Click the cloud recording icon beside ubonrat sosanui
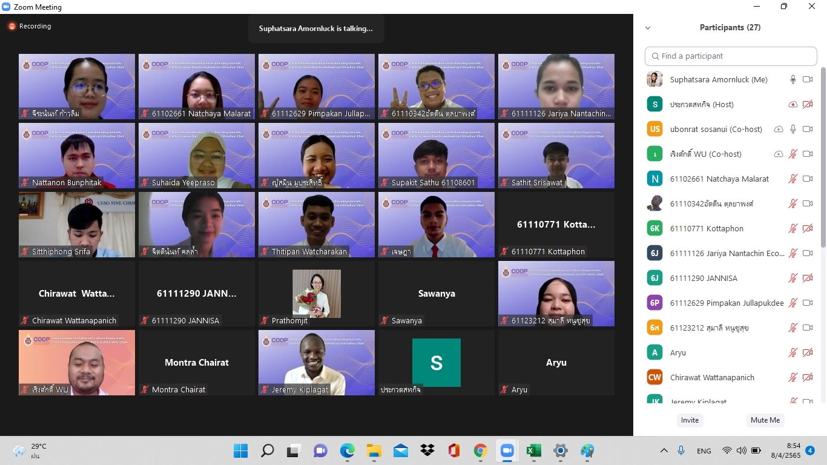 click(x=779, y=130)
